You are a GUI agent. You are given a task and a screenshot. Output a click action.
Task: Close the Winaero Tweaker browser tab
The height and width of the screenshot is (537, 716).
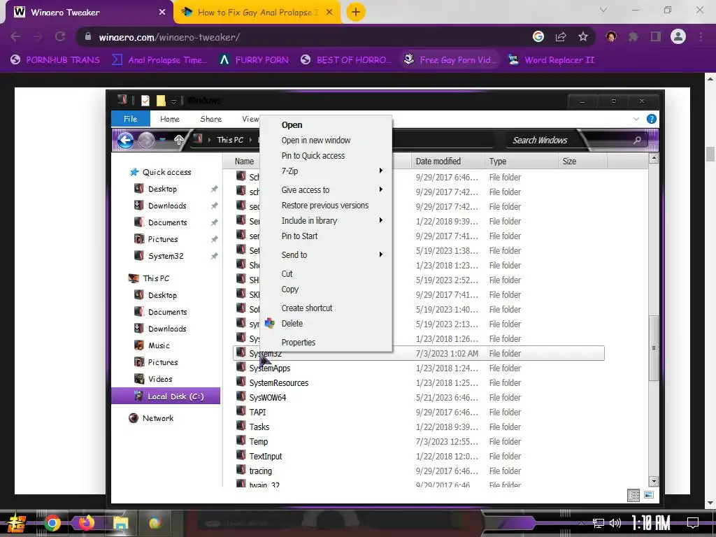[162, 13]
